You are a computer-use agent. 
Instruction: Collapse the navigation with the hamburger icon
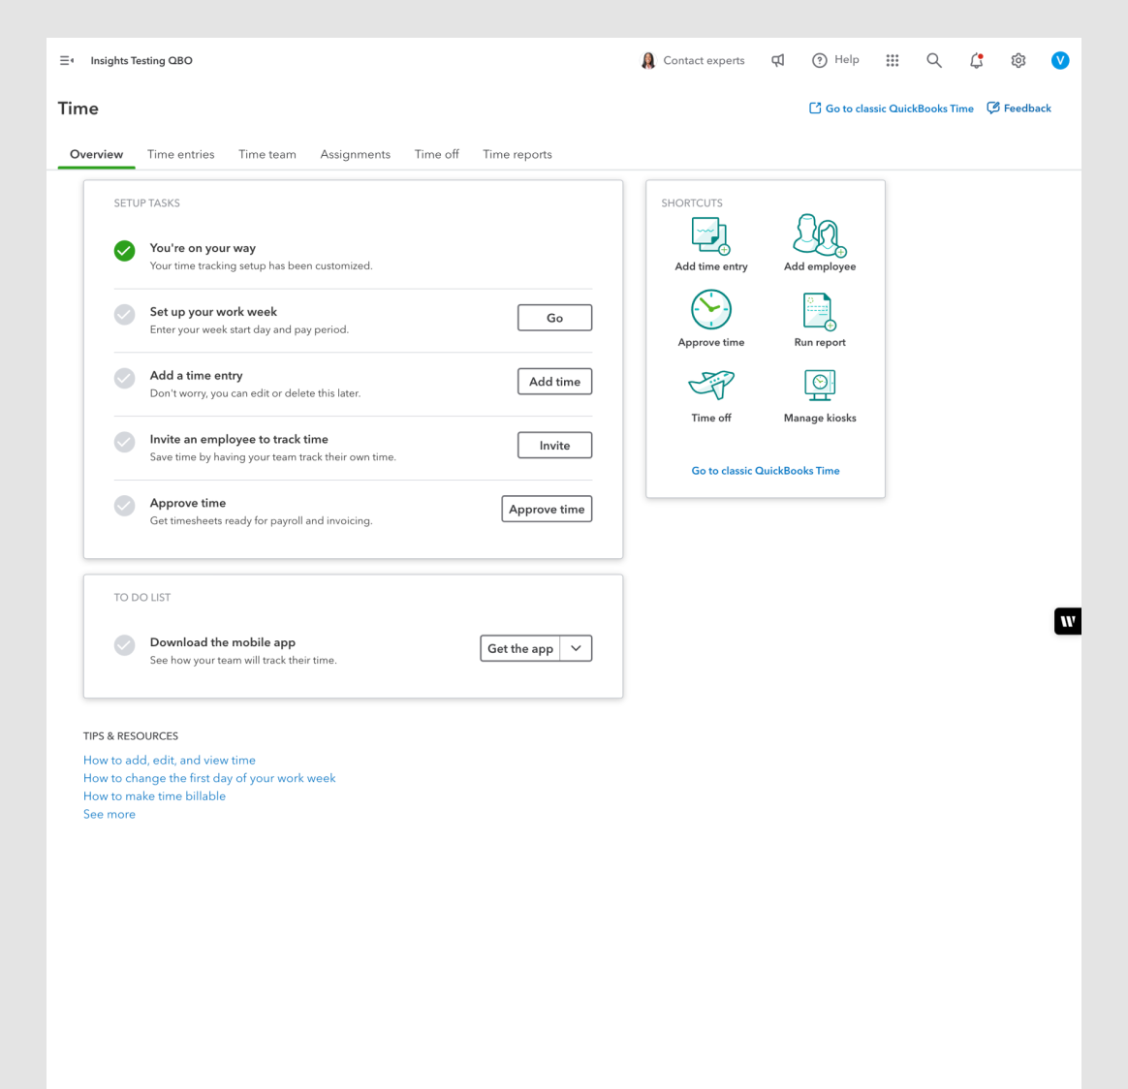pos(66,60)
